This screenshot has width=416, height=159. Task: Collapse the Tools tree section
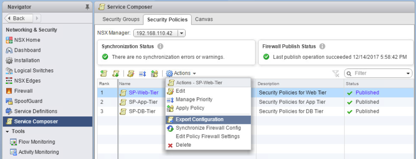(7, 131)
